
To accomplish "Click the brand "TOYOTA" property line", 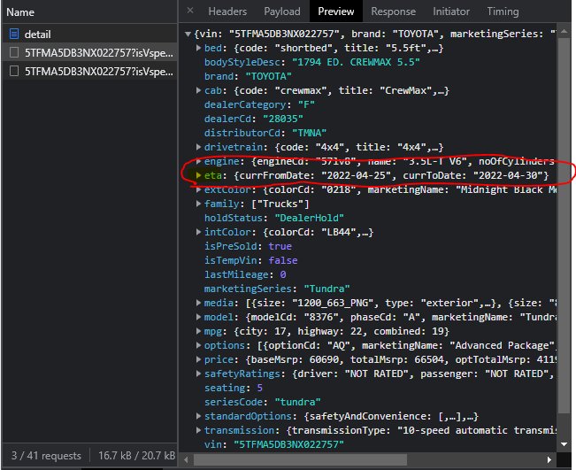I will 248,76.
